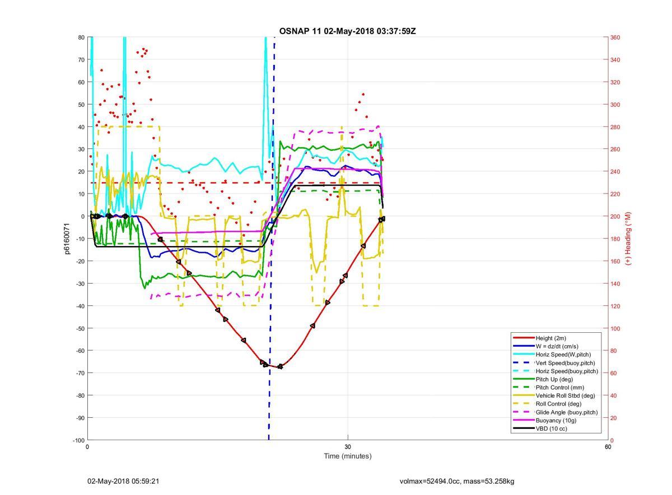Click the heading axis tick label "220"
The width and height of the screenshot is (672, 495).
[615, 194]
